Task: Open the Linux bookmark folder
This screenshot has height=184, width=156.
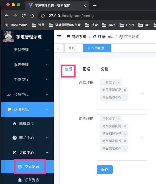Action: click(127, 25)
